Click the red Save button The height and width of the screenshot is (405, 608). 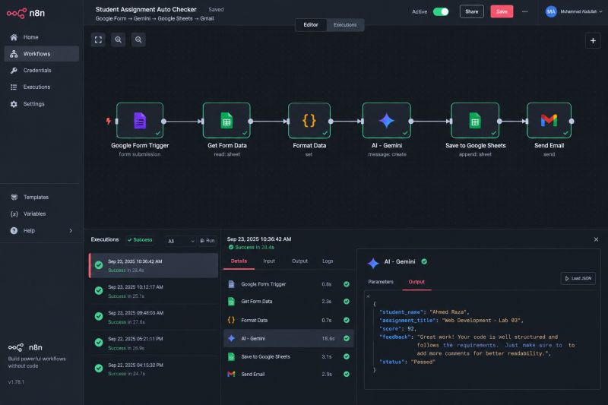502,11
